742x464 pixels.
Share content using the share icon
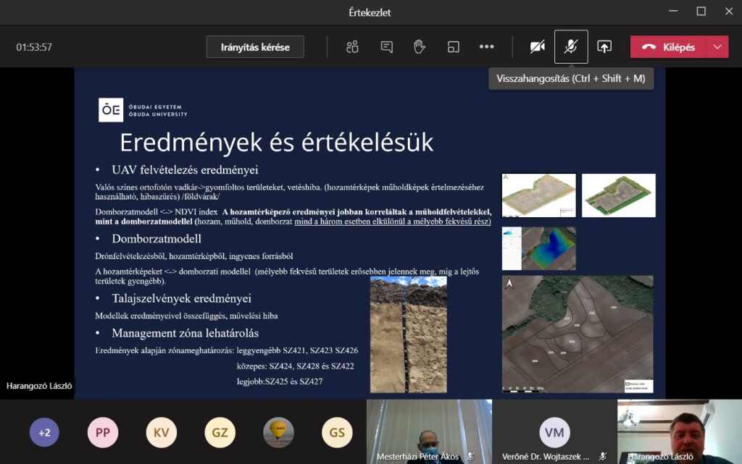[605, 46]
